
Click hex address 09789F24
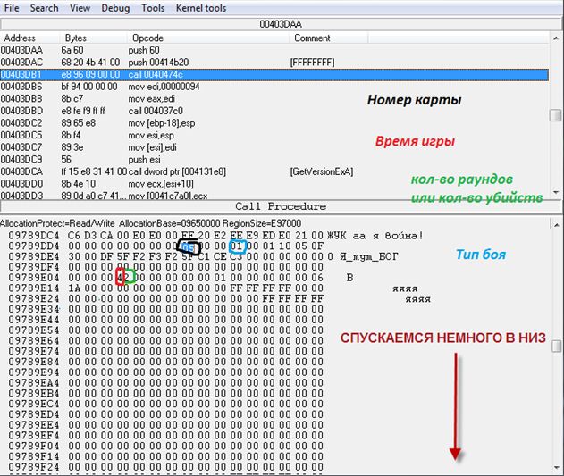click(34, 467)
